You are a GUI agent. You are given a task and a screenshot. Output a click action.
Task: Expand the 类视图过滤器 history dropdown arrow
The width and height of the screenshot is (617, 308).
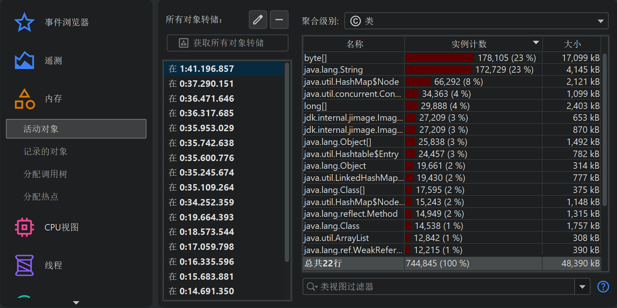582,287
